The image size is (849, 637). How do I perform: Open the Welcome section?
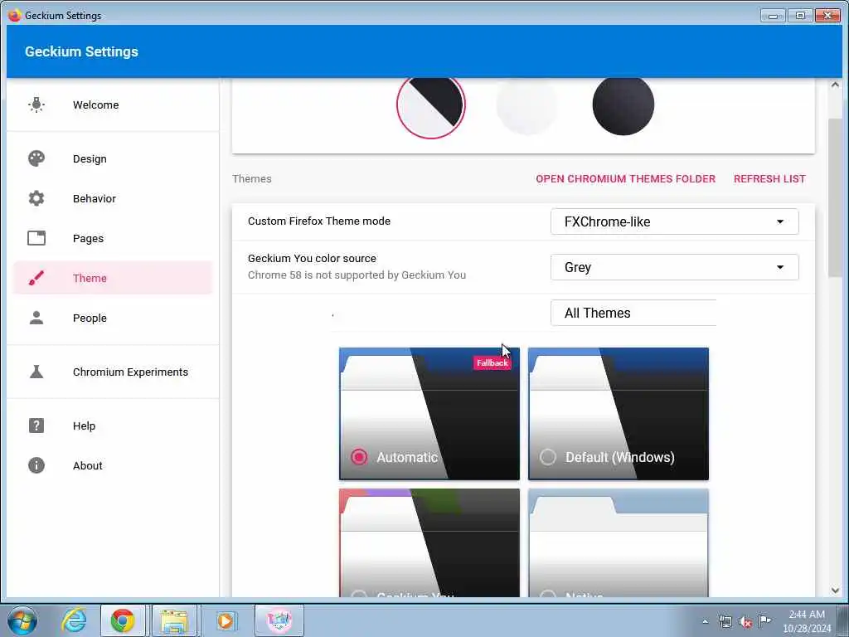tap(113, 105)
